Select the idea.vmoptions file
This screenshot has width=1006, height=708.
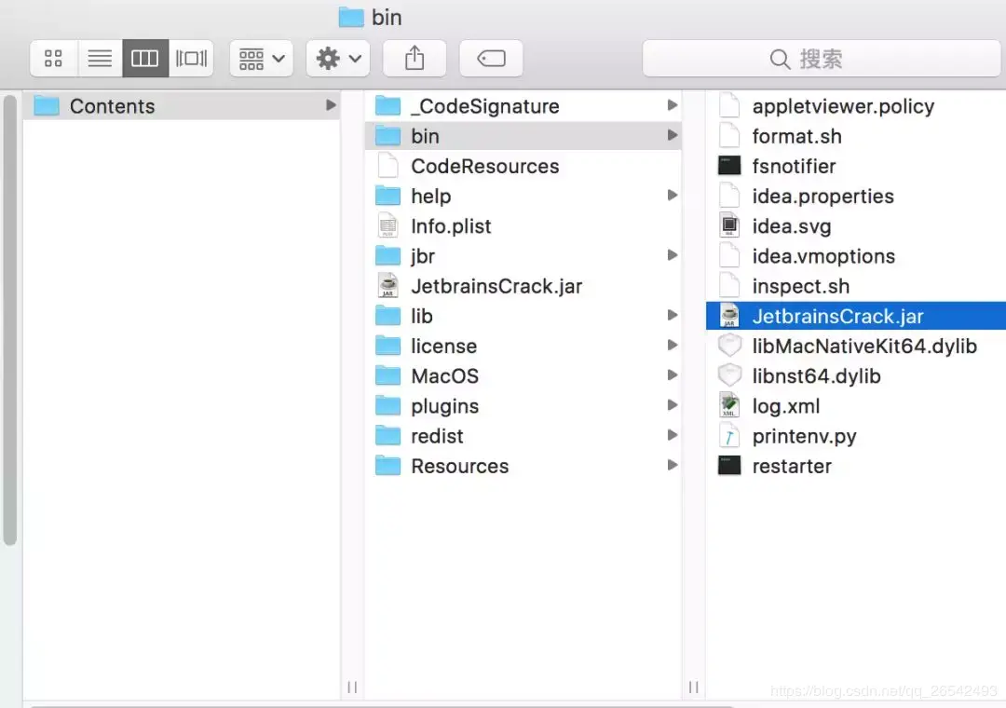[x=856, y=256]
